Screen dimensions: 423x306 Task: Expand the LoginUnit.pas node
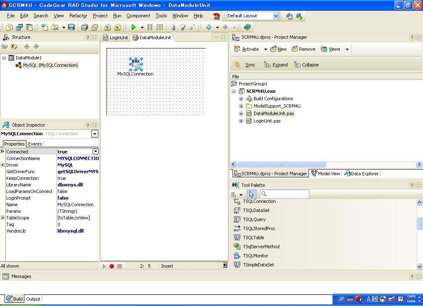241,121
